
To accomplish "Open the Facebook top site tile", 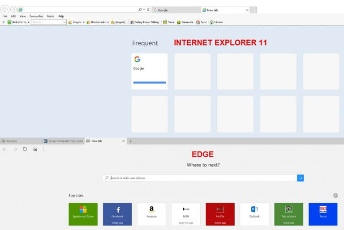I will tap(117, 214).
